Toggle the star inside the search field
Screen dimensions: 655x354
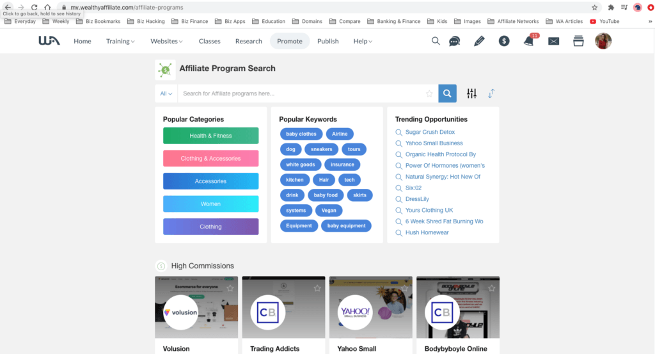point(429,93)
